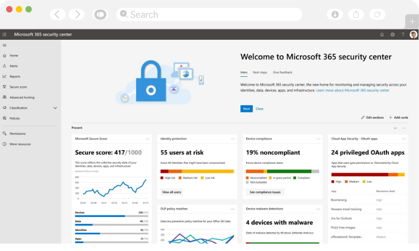This screenshot has width=419, height=251.
Task: Click the 24 privileged OAuth apps heading
Action: pos(368,153)
